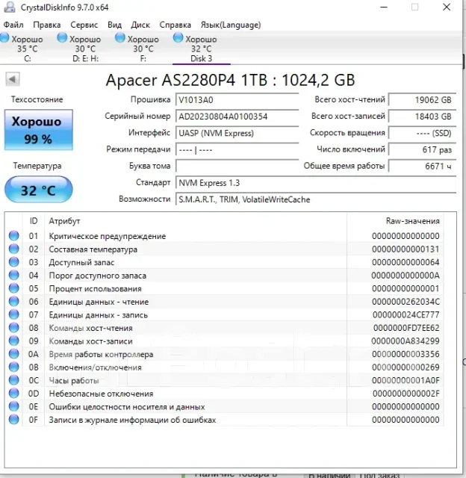
Task: Open the Справка menu
Action: pos(175,25)
